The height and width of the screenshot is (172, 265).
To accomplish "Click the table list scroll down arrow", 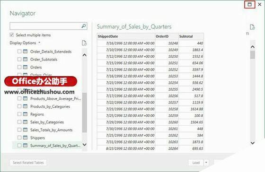I will click(85, 145).
